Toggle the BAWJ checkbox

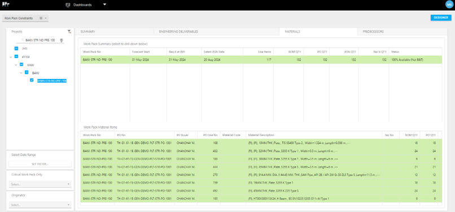pyautogui.click(x=27, y=73)
